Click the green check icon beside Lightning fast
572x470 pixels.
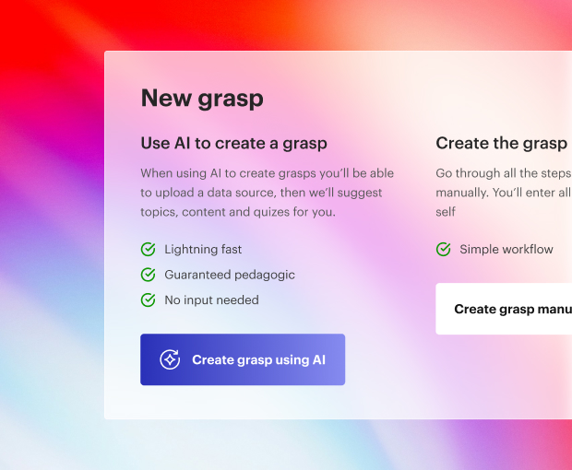click(x=149, y=249)
